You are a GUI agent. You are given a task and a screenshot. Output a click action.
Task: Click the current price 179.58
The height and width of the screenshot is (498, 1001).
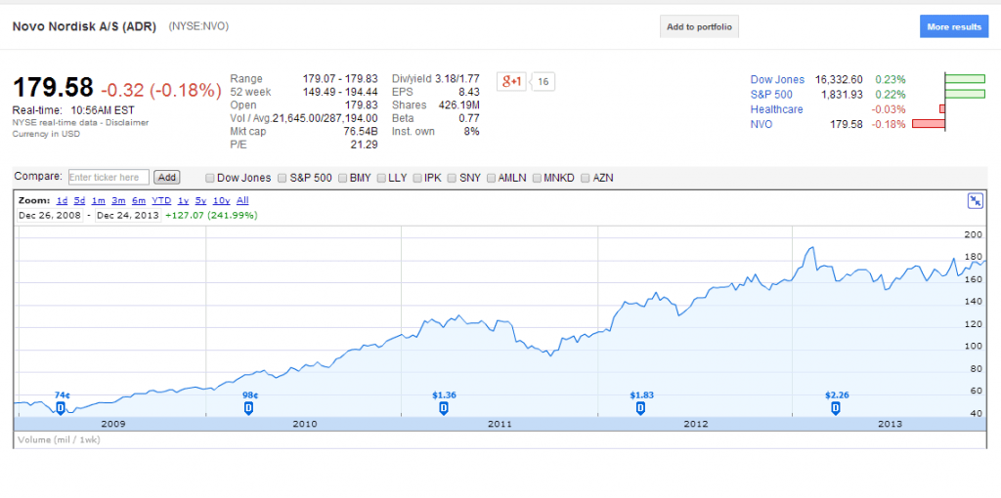point(53,88)
